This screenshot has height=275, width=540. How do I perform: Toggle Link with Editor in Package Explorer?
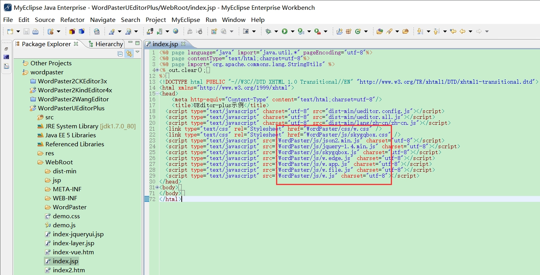[129, 54]
